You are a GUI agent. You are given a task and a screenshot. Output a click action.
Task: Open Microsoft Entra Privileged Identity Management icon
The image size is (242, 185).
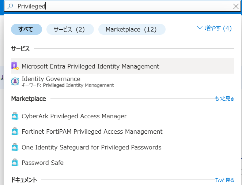tap(15, 66)
